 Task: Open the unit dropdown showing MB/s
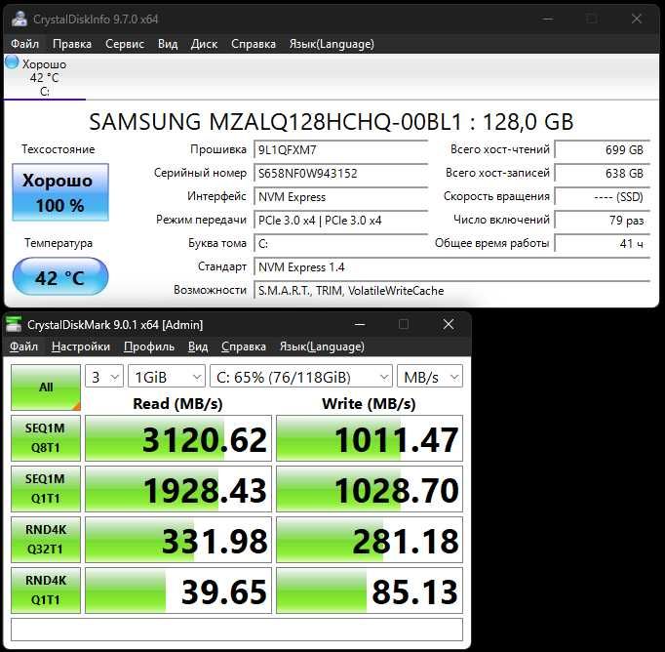point(430,376)
